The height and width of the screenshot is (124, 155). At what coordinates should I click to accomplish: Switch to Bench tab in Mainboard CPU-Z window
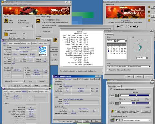click(92, 79)
